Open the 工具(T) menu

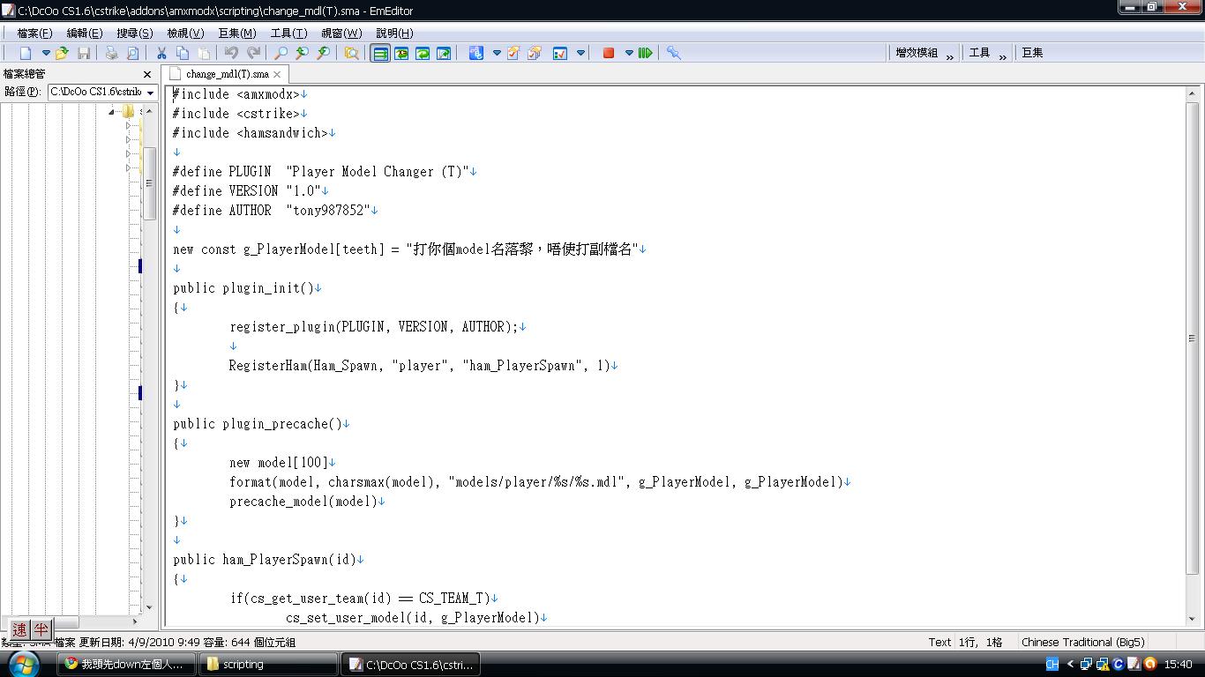pos(288,33)
